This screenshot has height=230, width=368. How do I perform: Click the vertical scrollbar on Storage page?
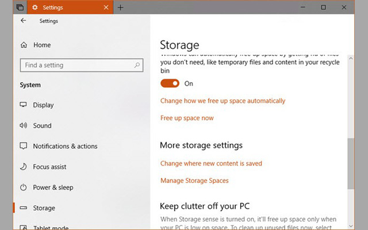pos(351,164)
